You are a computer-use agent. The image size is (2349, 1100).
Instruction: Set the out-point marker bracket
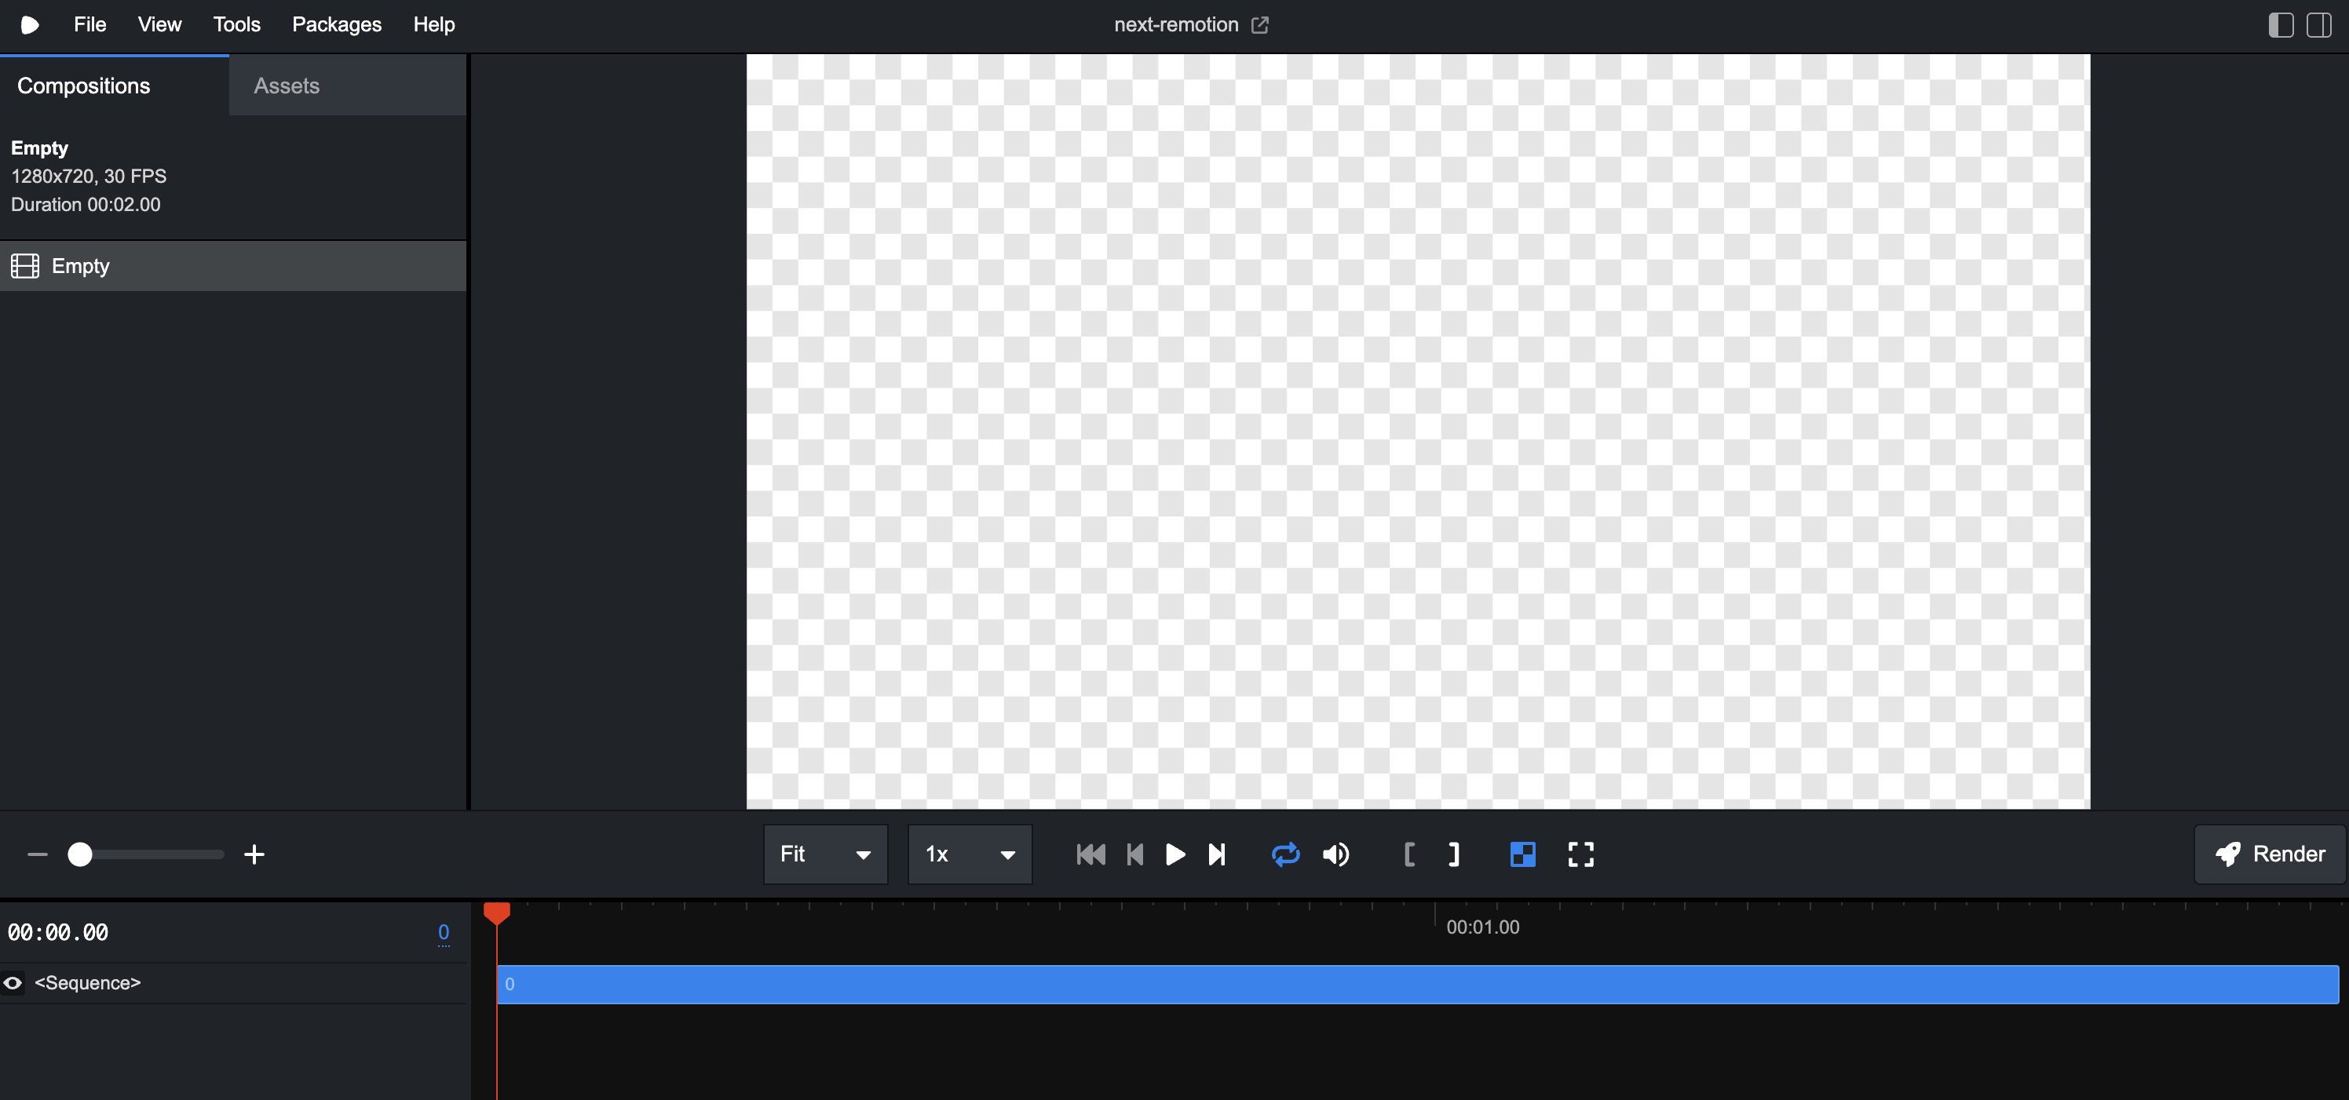1453,854
